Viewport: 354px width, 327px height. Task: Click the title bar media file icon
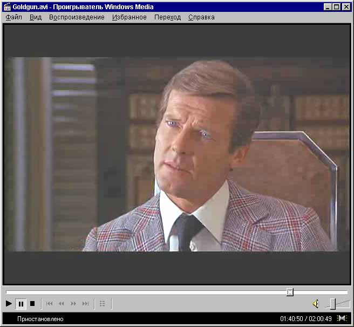tap(8, 7)
